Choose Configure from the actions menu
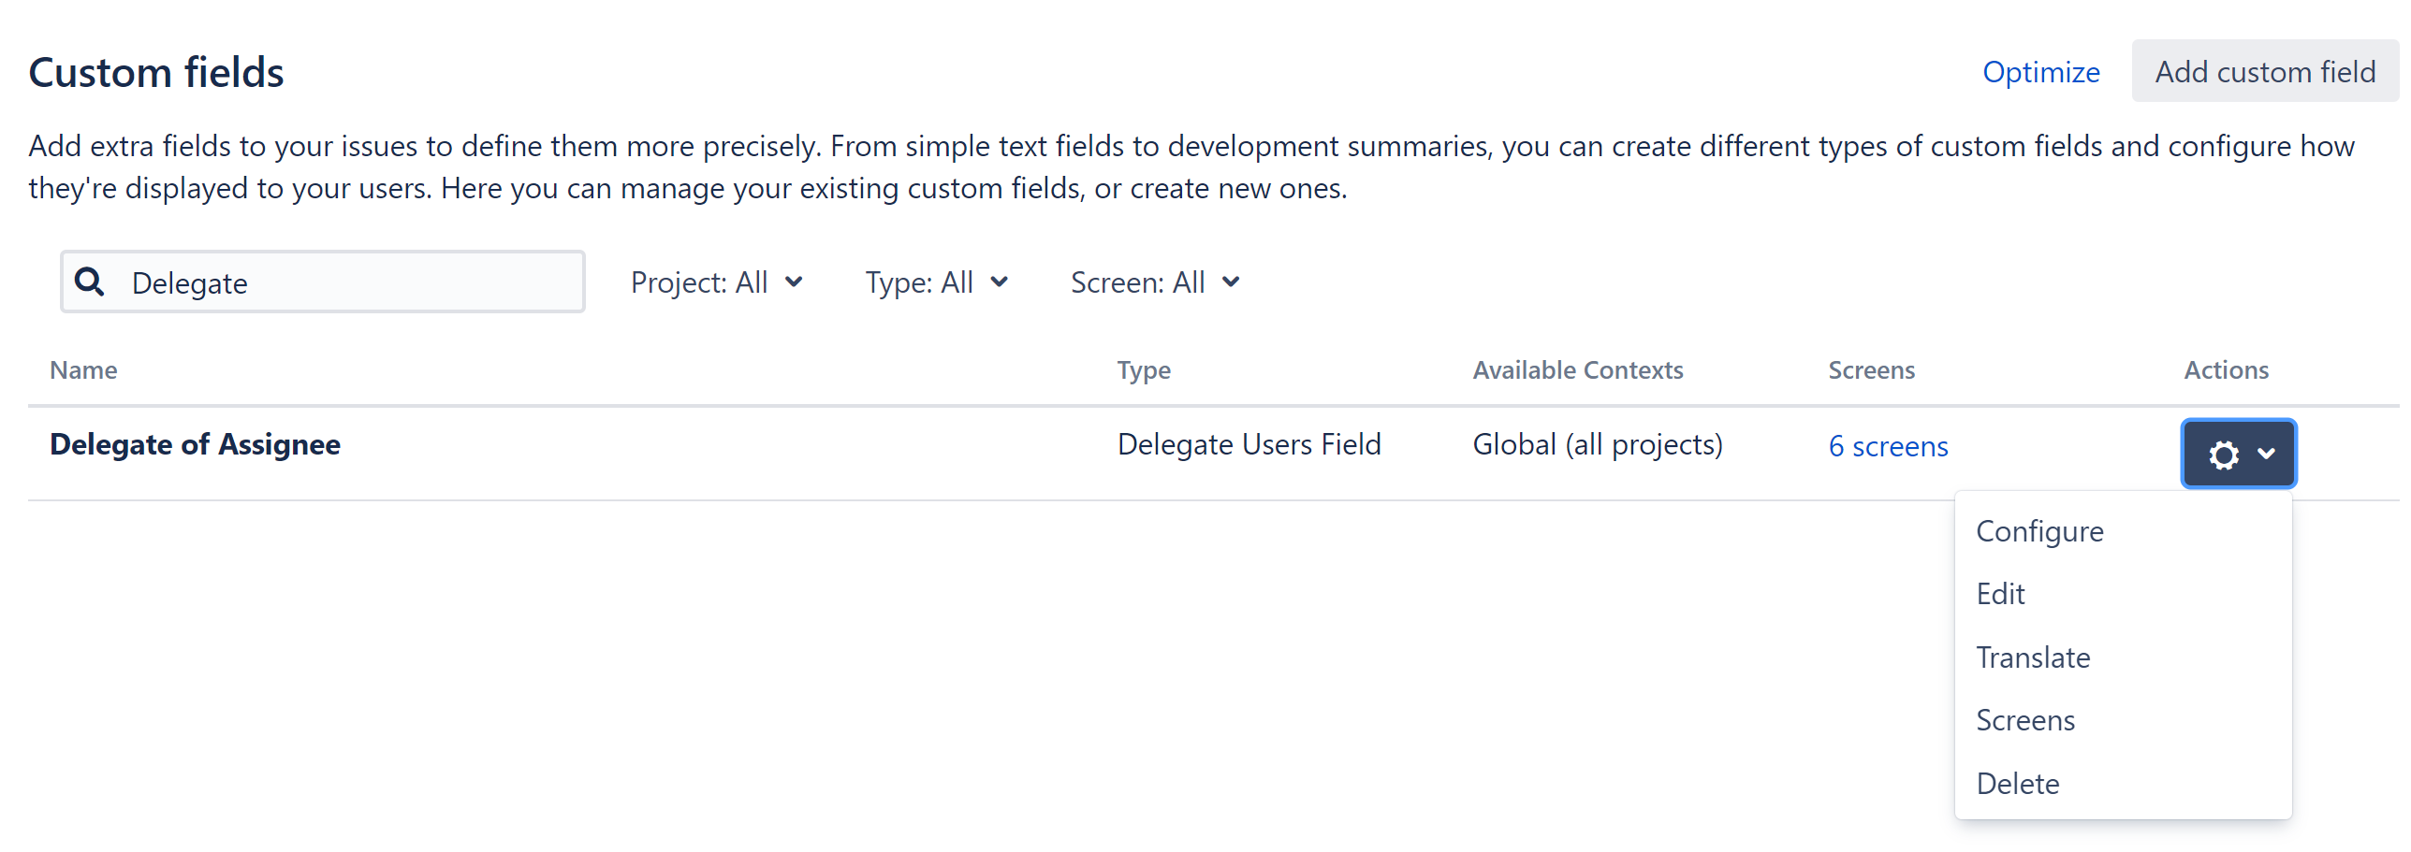 (2039, 531)
